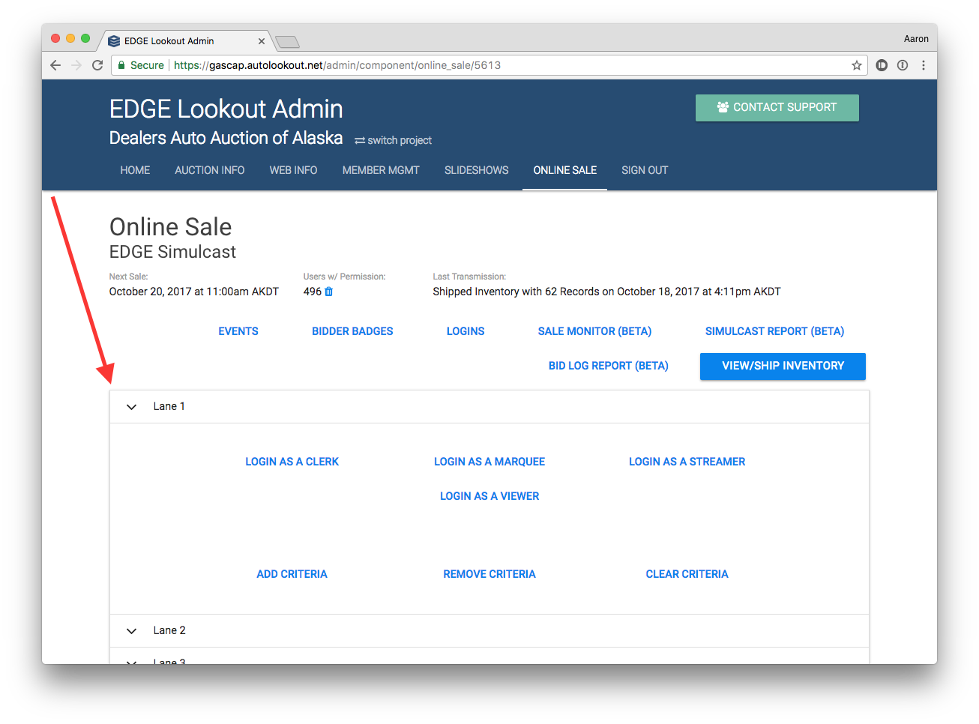This screenshot has height=724, width=979.
Task: Click the switch project link
Action: 394,140
